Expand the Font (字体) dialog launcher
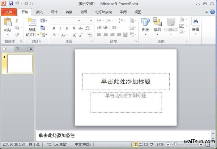The image size is (217, 149). point(92,42)
